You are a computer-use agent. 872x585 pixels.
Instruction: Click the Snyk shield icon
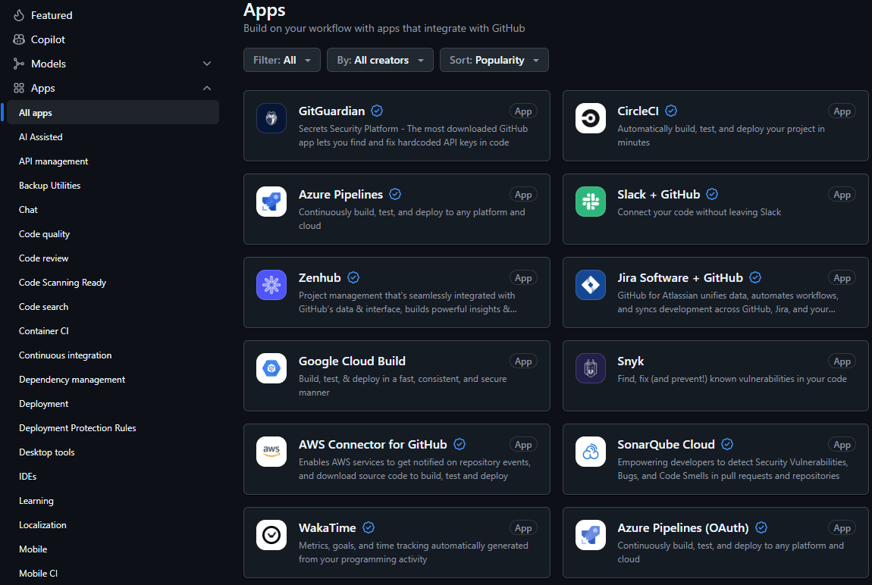pos(590,368)
